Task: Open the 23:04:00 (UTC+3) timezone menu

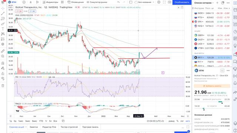Action: tap(155, 121)
